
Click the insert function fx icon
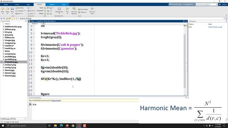(x=48, y=8)
